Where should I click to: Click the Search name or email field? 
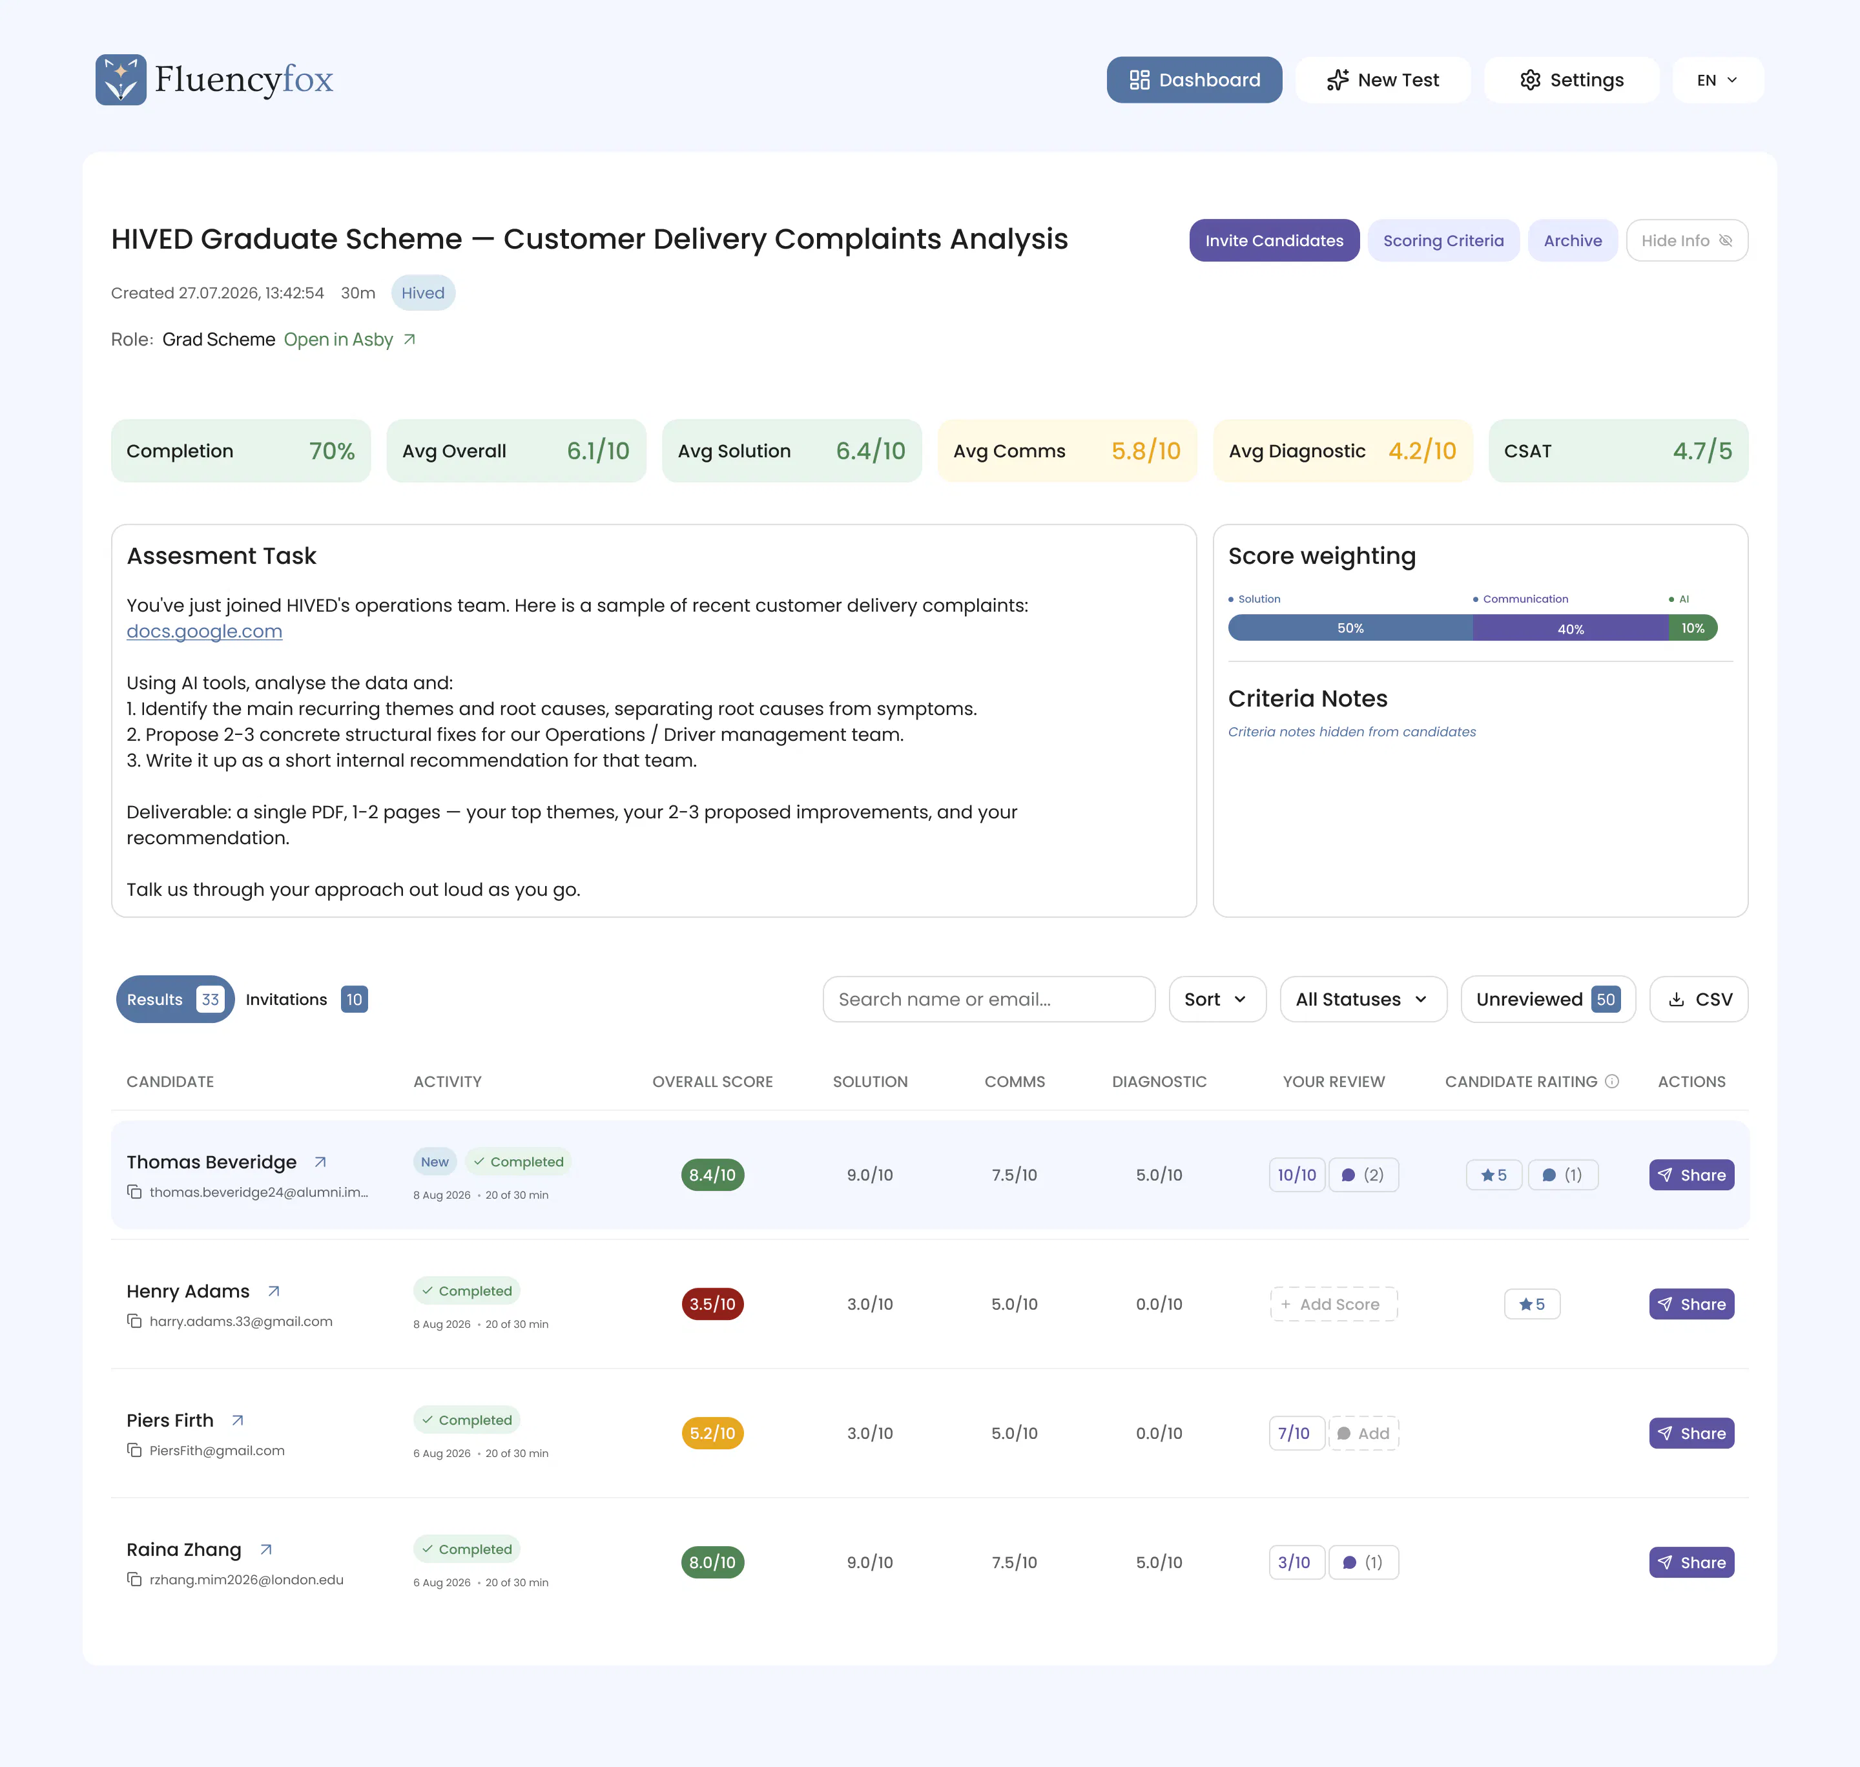click(989, 999)
